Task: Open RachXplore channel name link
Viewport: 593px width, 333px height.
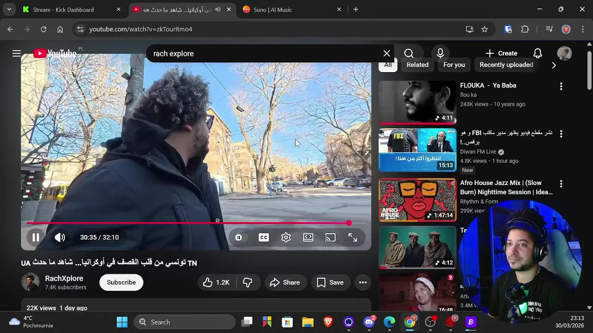Action: tap(64, 278)
